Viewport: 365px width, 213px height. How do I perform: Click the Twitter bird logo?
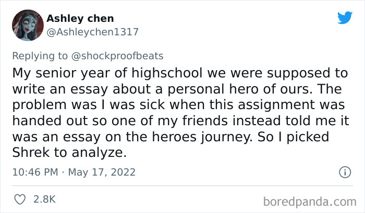(x=344, y=18)
